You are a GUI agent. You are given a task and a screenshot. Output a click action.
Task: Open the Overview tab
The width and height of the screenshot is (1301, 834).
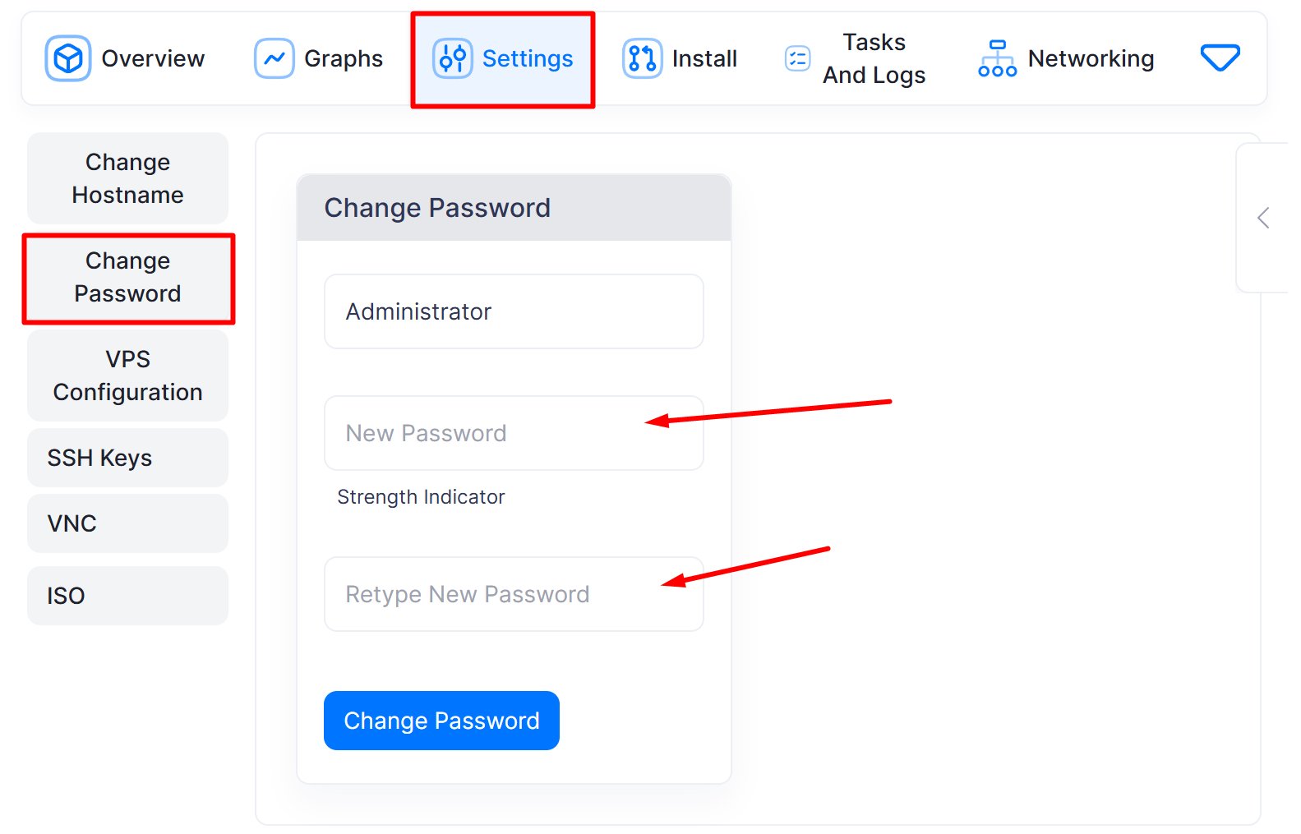[153, 58]
